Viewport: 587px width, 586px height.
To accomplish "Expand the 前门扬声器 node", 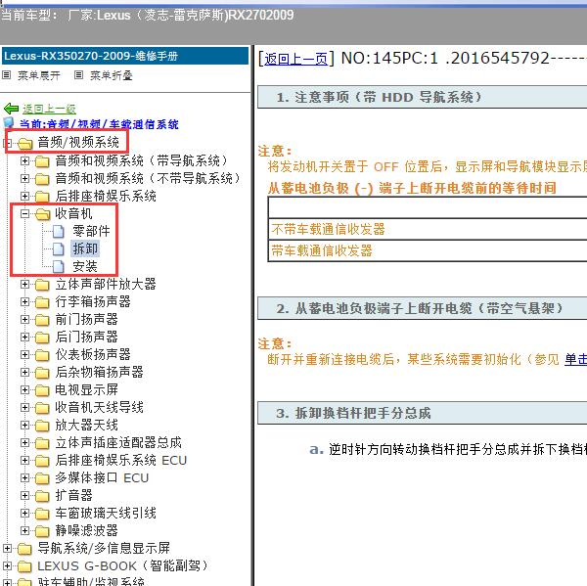I will pos(24,319).
